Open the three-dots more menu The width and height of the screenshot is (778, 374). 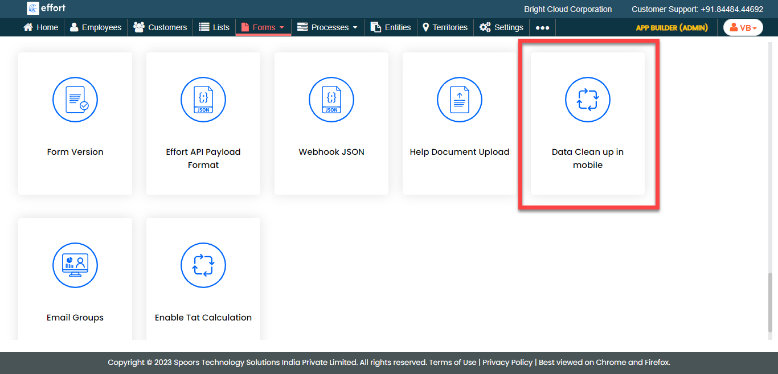(542, 27)
